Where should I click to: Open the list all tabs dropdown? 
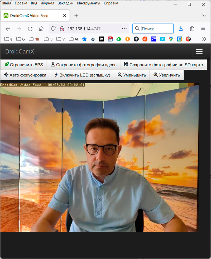[204, 15]
